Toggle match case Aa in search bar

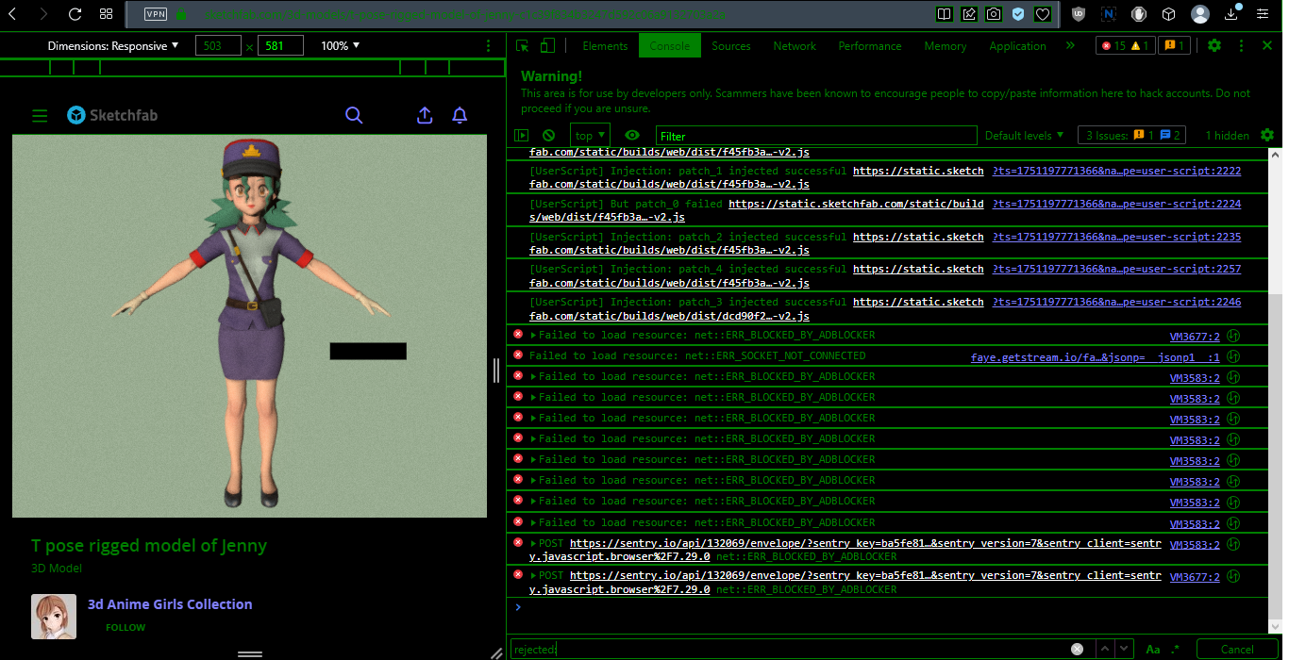coord(1152,649)
